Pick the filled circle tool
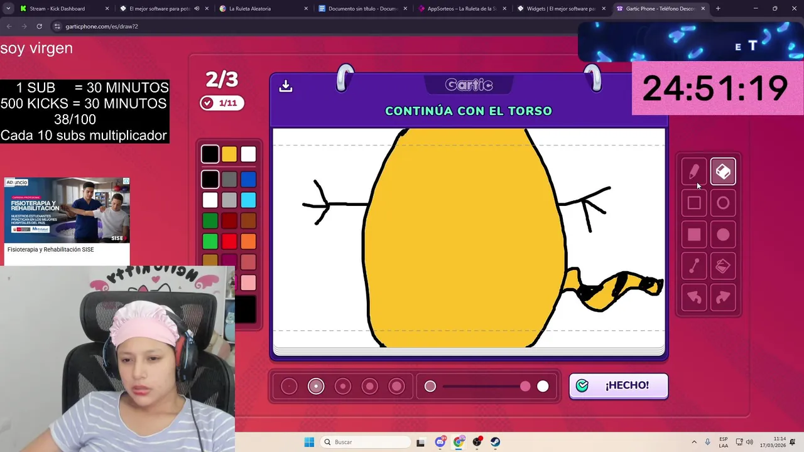This screenshot has width=804, height=452. click(x=723, y=235)
